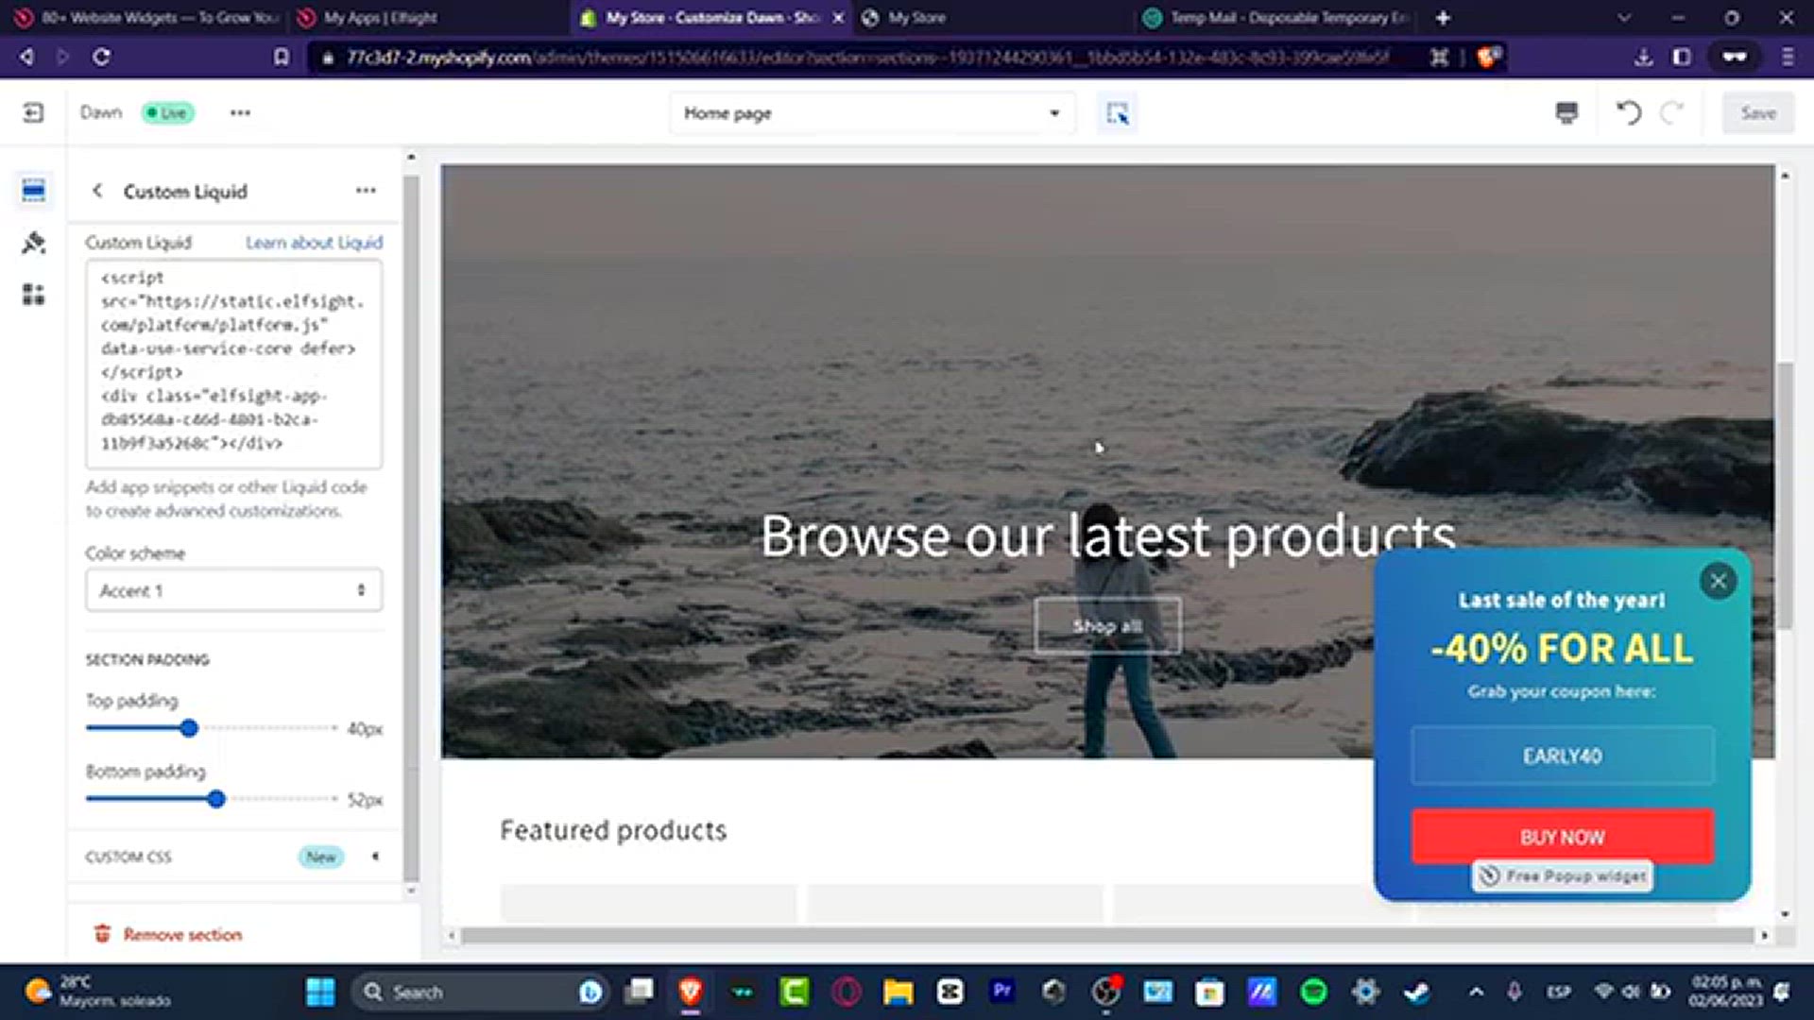Image resolution: width=1814 pixels, height=1020 pixels.
Task: Open browser downloads icon
Action: pyautogui.click(x=1643, y=57)
